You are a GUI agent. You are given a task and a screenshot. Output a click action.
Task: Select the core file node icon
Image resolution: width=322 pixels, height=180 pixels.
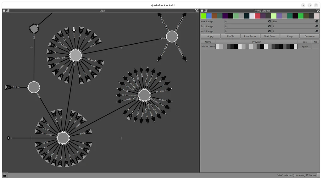point(74,29)
